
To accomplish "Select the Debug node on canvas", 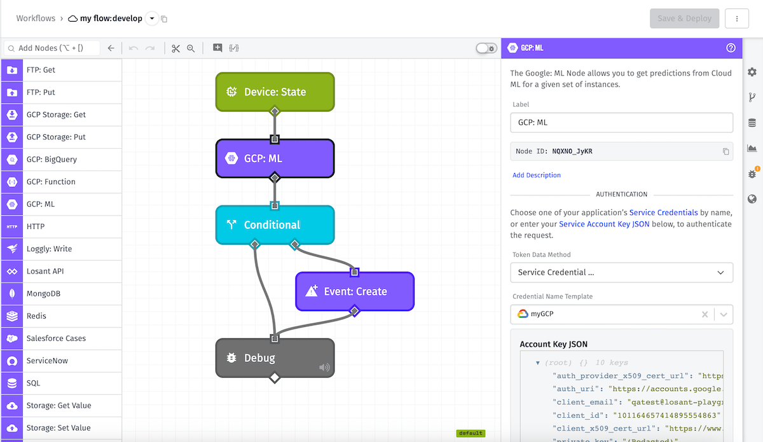I will pos(275,358).
